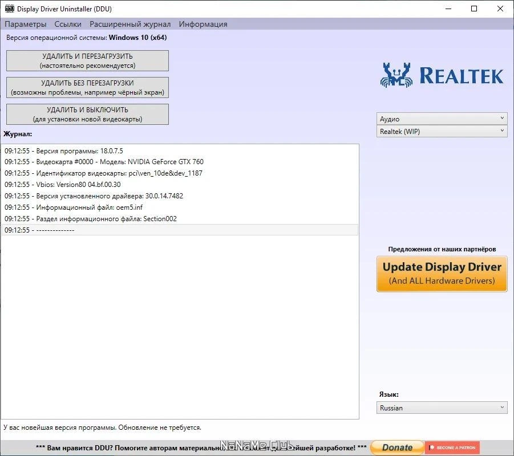Click the yellow Donate button

tap(397, 447)
